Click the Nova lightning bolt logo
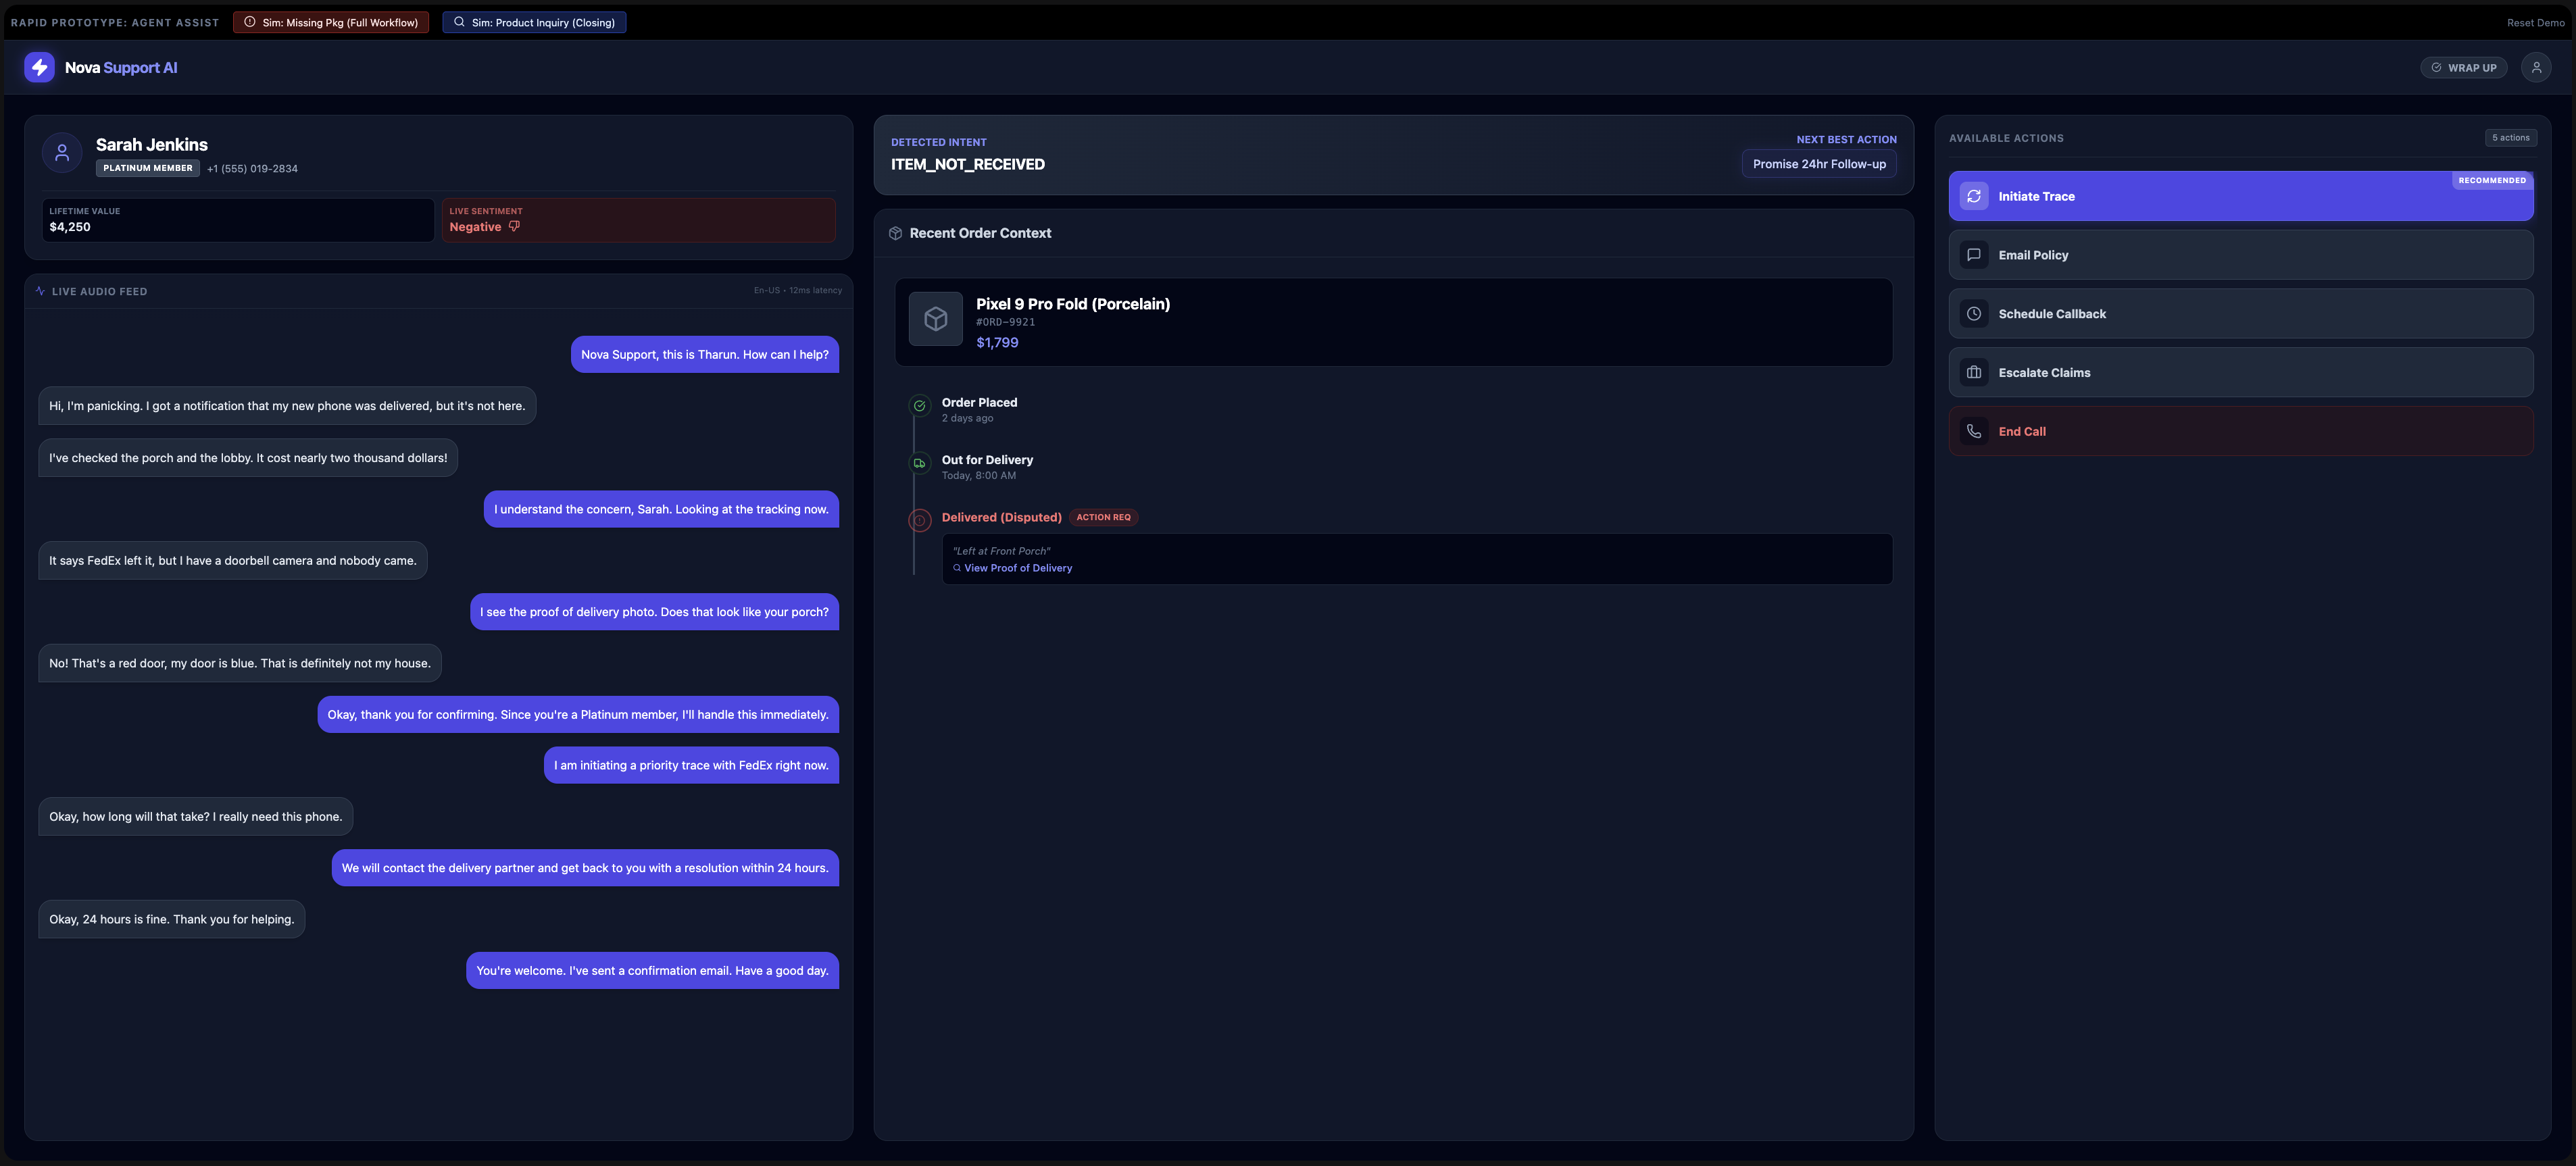The width and height of the screenshot is (2576, 1166). coord(39,67)
